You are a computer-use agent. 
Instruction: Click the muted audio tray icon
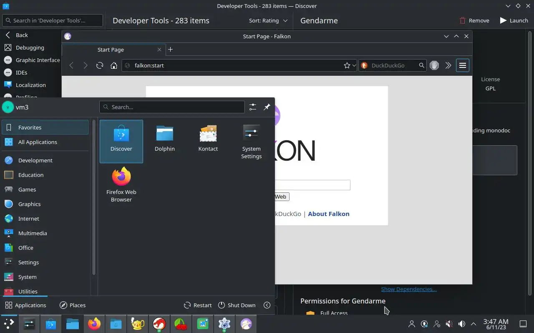pyautogui.click(x=449, y=324)
